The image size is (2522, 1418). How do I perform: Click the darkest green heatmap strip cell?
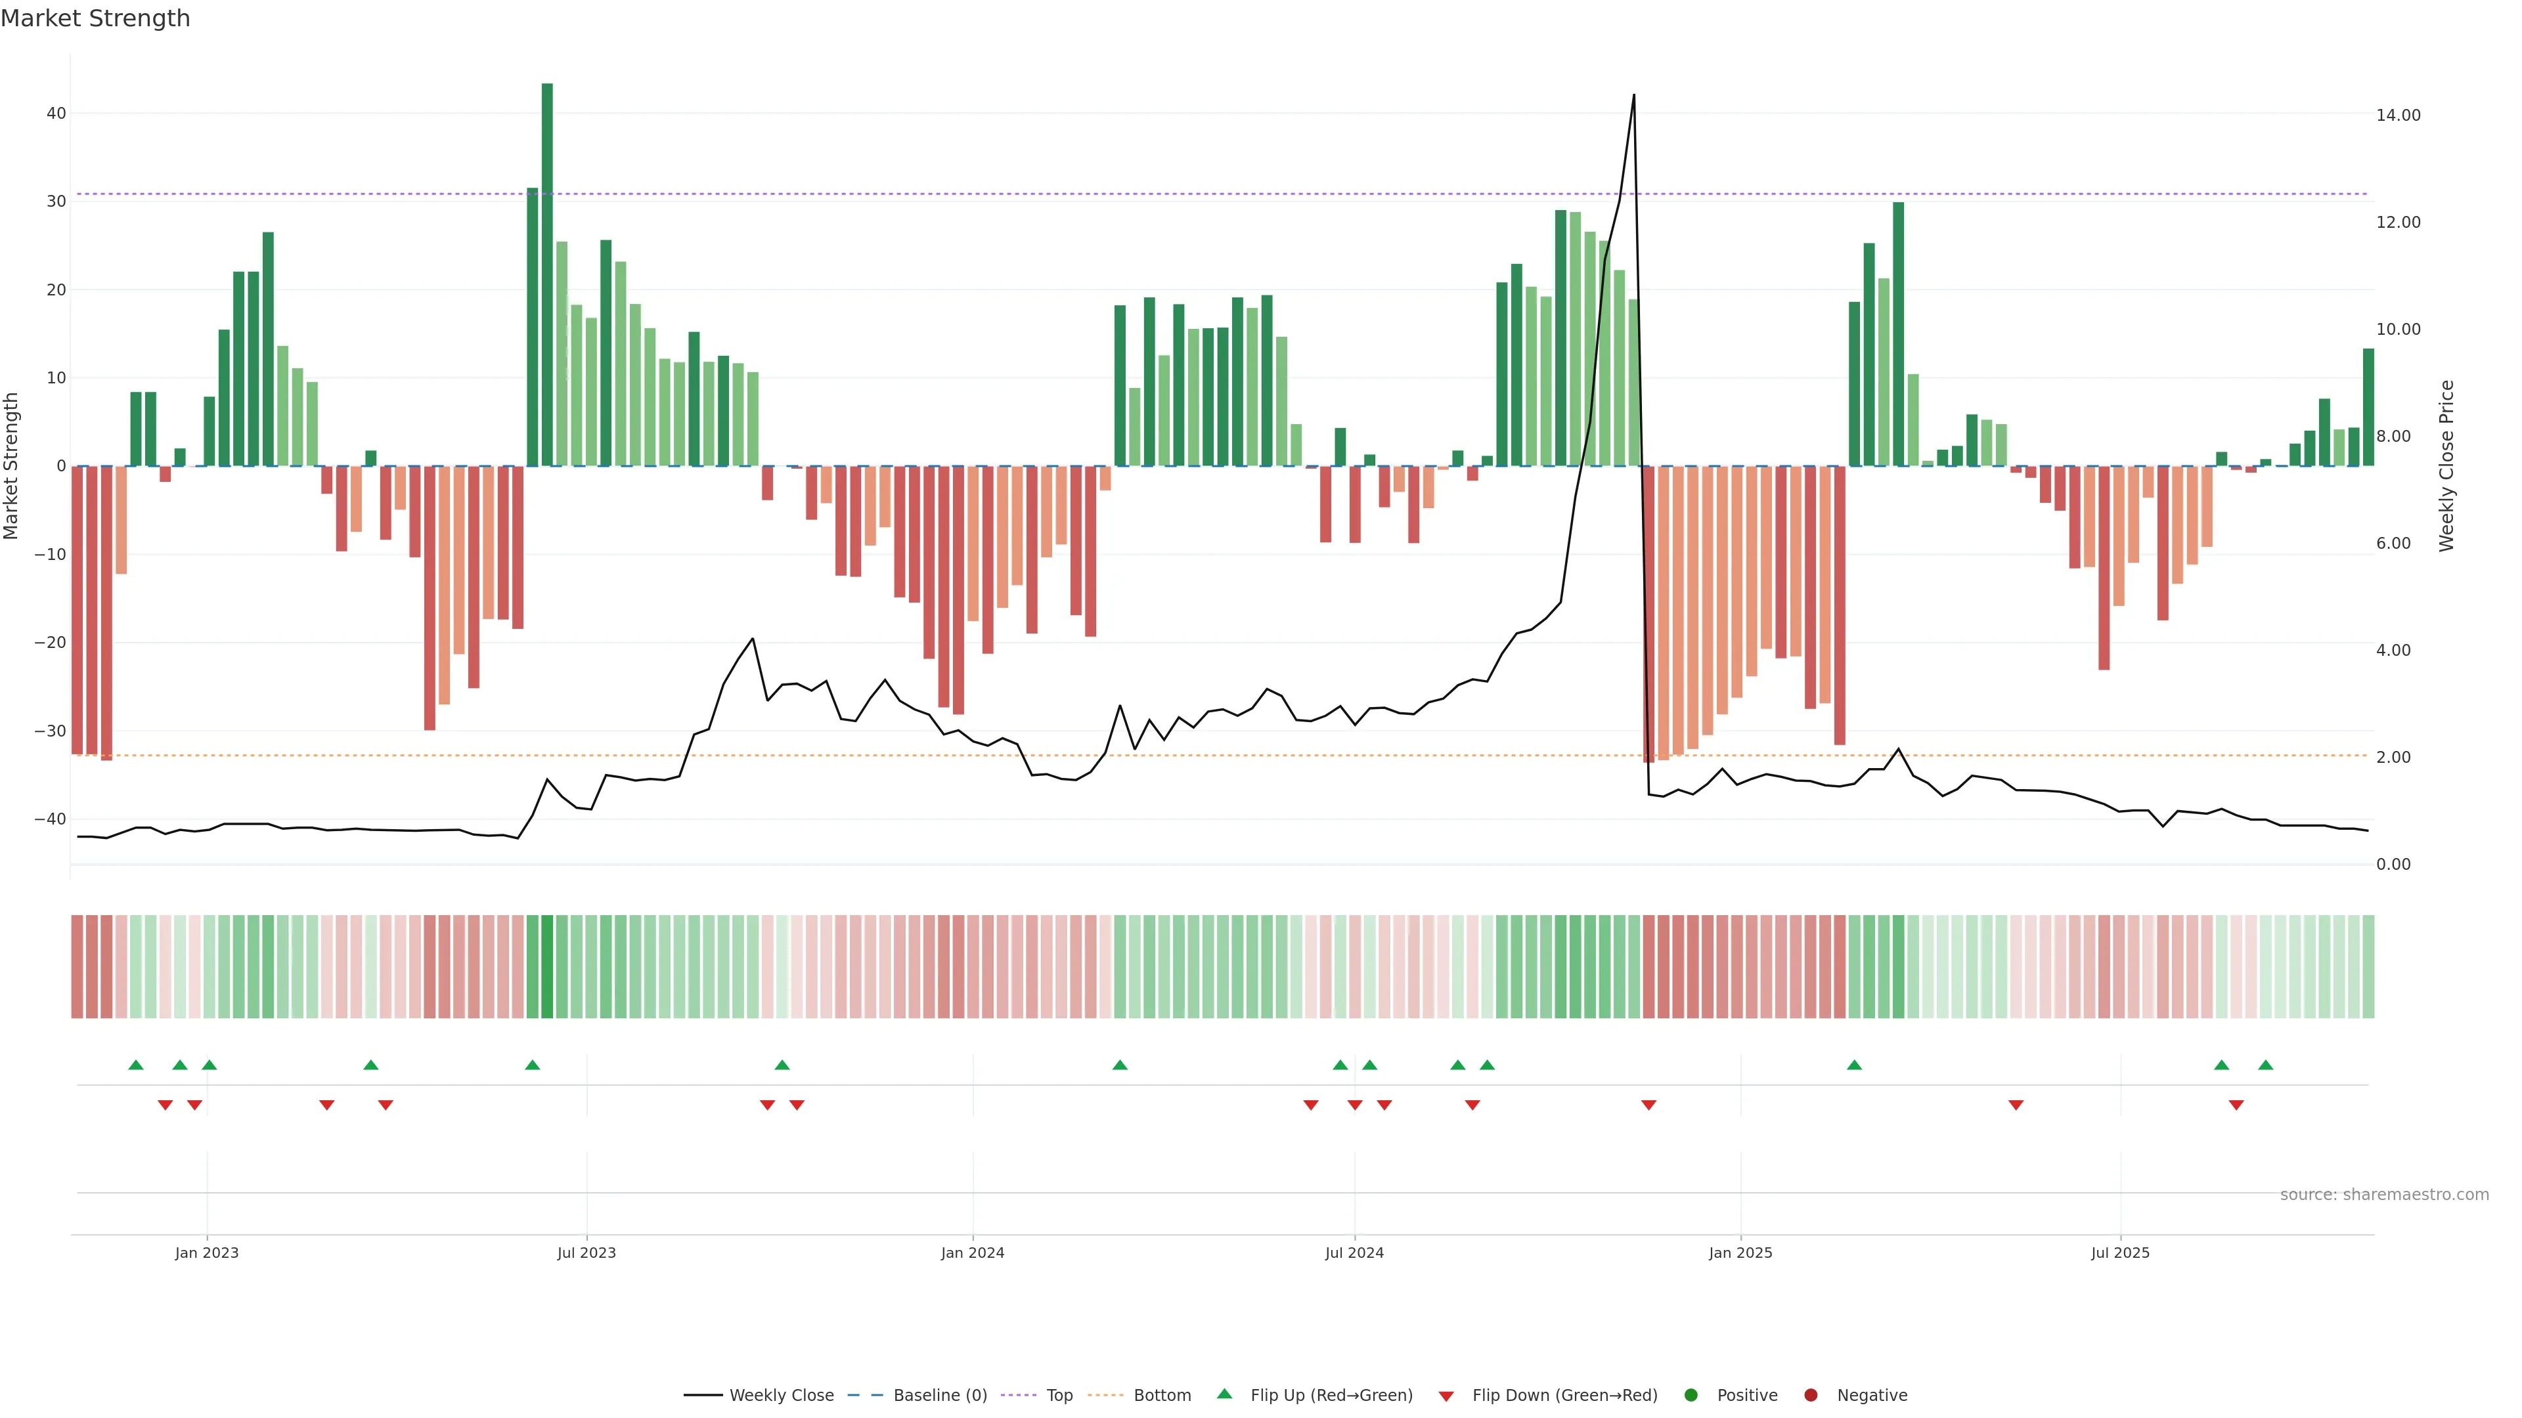click(x=547, y=966)
